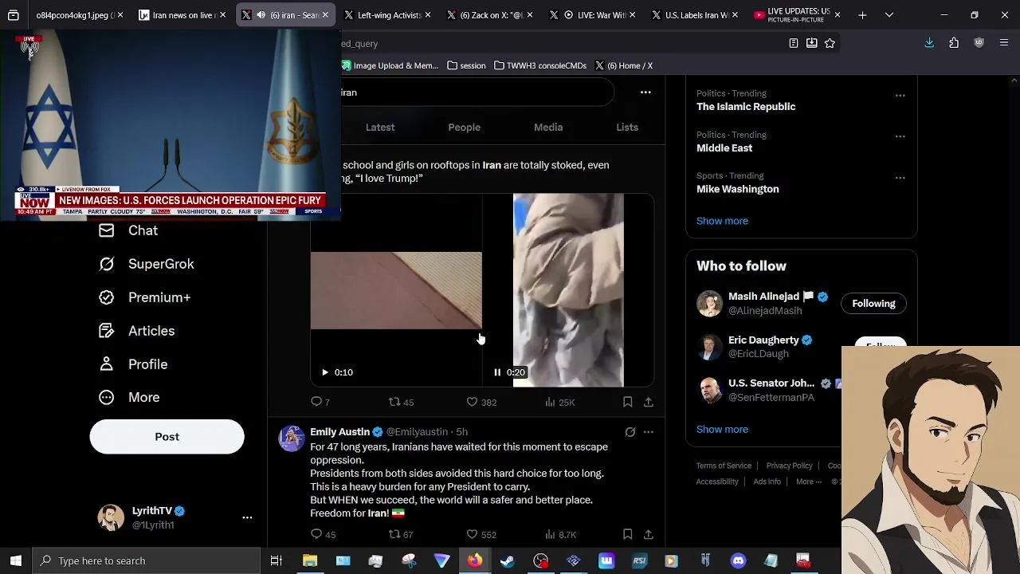Screen dimensions: 1020x574
Task: Show more Who to follow suggestions
Action: click(x=722, y=429)
